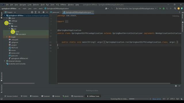This screenshot has width=184, height=103.
Task: Expand the target folder
Action: pos(7,37)
